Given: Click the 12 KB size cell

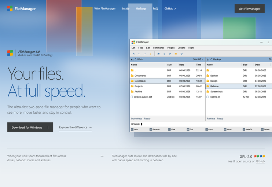Looking at the screenshot, I should [246, 97].
